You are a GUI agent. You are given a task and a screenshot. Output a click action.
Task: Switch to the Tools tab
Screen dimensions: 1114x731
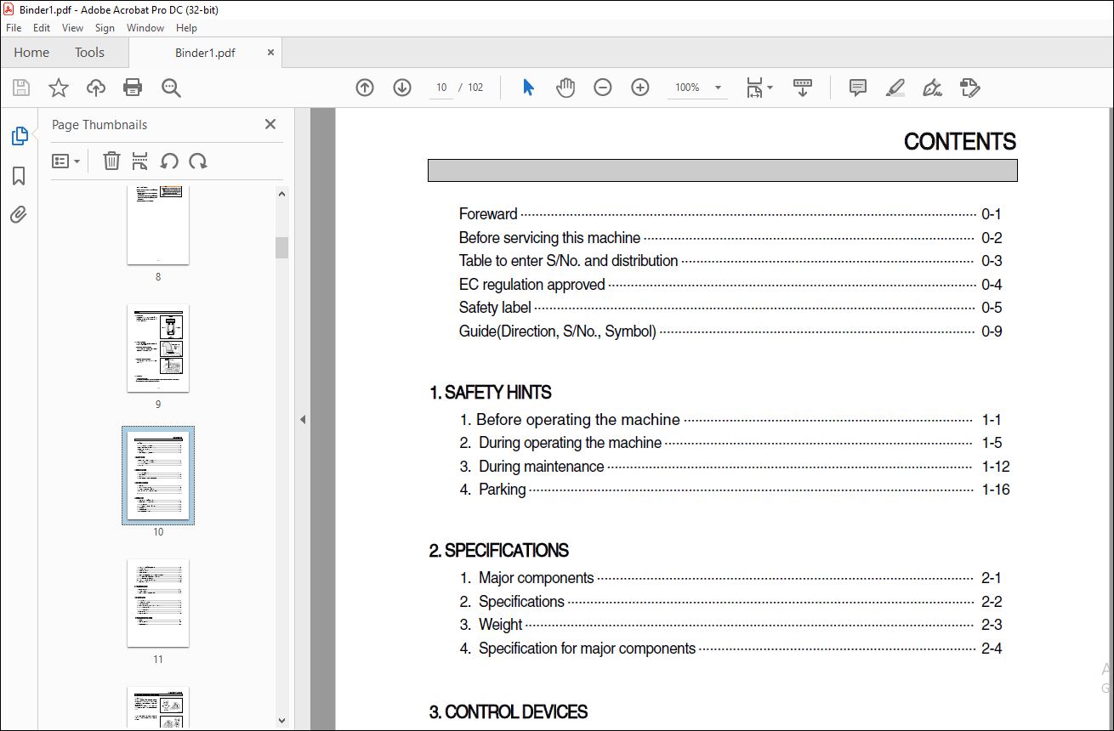(x=89, y=53)
